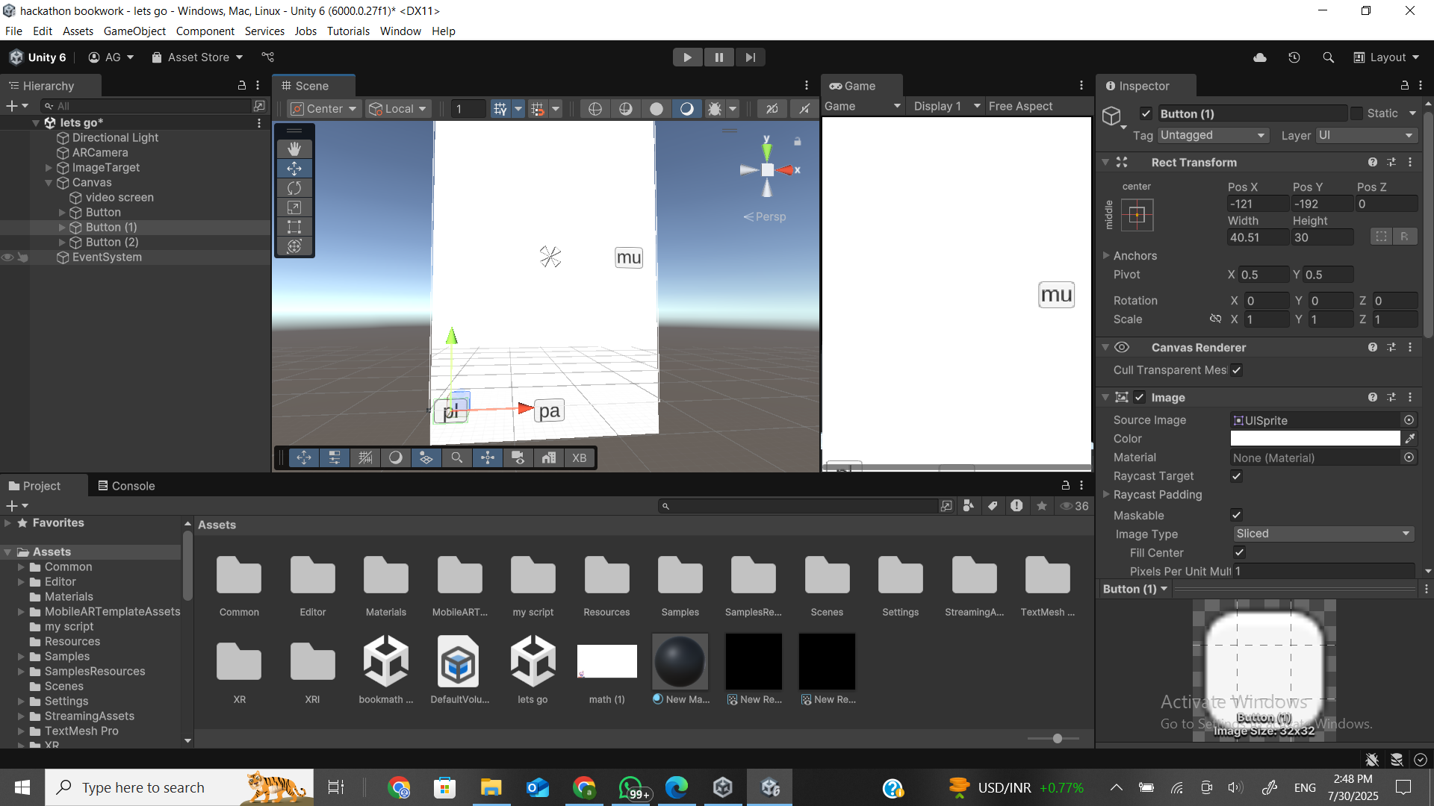The width and height of the screenshot is (1434, 806).
Task: Disable the Button (1) active checkbox
Action: tap(1146, 113)
